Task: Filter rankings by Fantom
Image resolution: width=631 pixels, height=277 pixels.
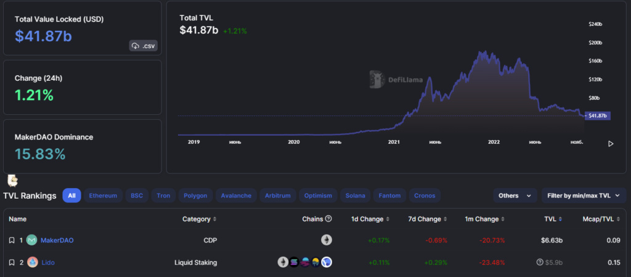Action: 389,196
